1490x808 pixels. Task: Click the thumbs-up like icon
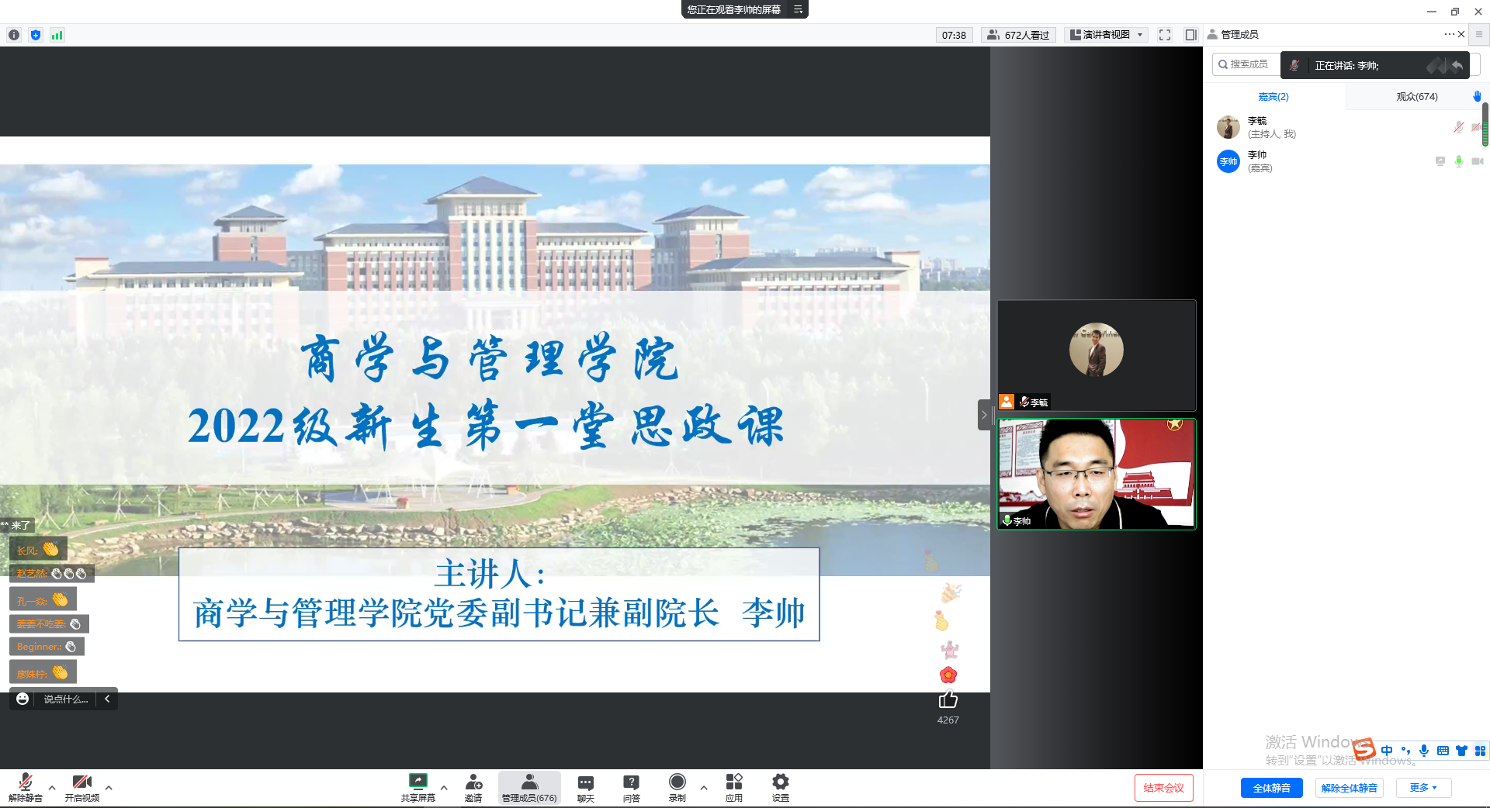click(x=948, y=699)
